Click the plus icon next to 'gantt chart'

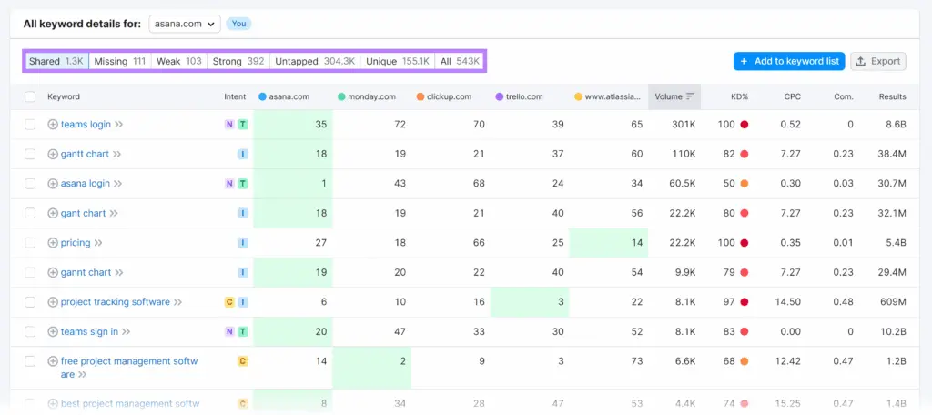click(53, 155)
